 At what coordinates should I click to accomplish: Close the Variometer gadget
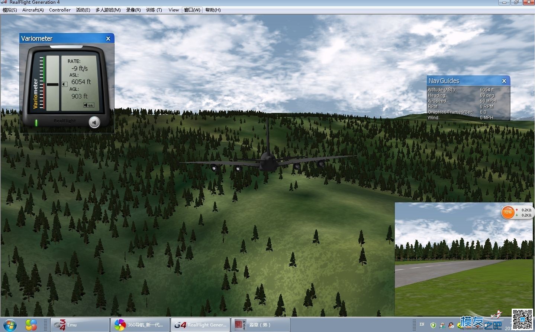[x=108, y=39]
